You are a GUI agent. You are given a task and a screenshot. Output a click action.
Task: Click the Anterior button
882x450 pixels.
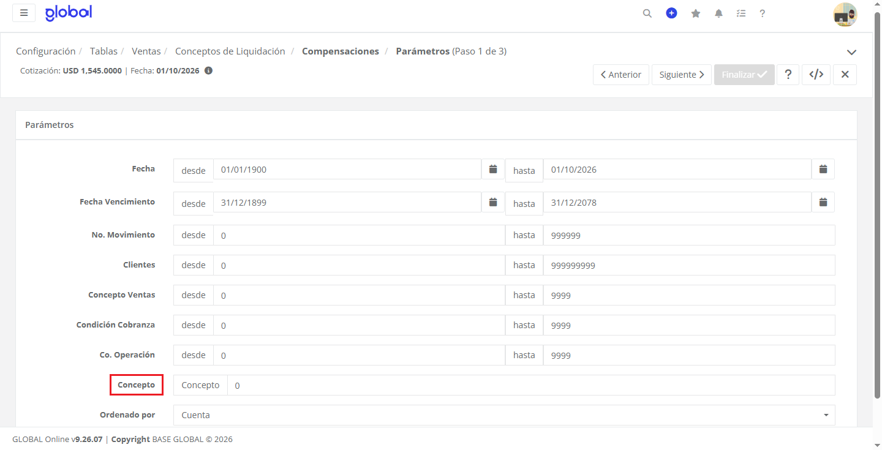[621, 75]
